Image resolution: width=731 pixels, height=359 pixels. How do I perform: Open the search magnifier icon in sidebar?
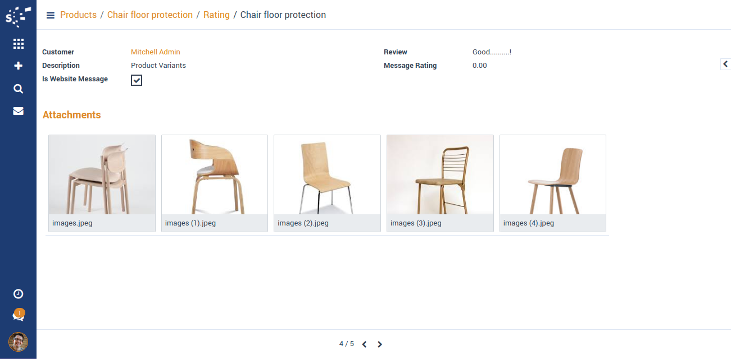click(18, 89)
